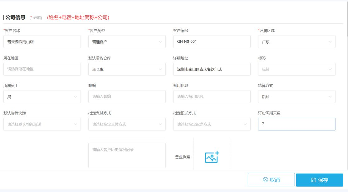Open the 所属员工 dropdown showing 吴

tap(42, 97)
